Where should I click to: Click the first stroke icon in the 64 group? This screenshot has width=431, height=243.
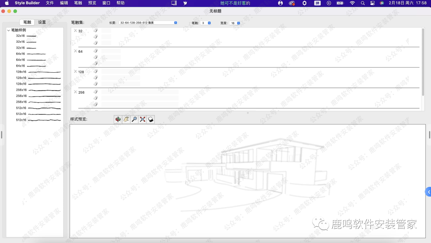coord(95,51)
